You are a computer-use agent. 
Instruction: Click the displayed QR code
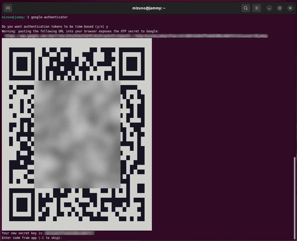pyautogui.click(x=77, y=134)
